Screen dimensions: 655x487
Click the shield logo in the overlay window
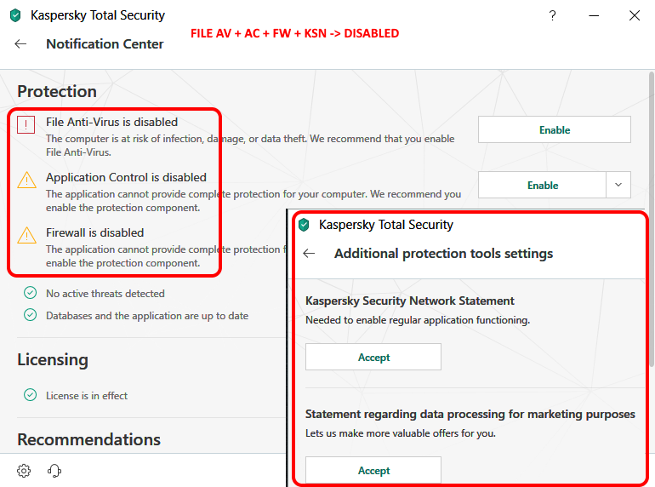click(302, 226)
